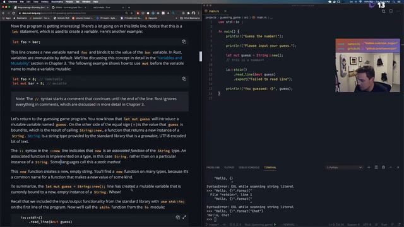Click Chrome's back navigation arrow
Screen dimensions: 404x227
(4, 13)
